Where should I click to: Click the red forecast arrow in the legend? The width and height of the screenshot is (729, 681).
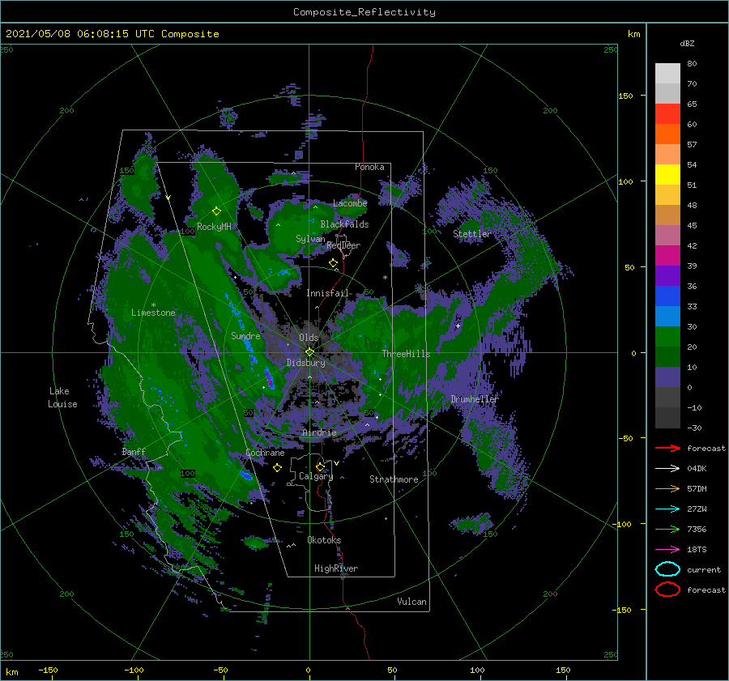pos(667,448)
